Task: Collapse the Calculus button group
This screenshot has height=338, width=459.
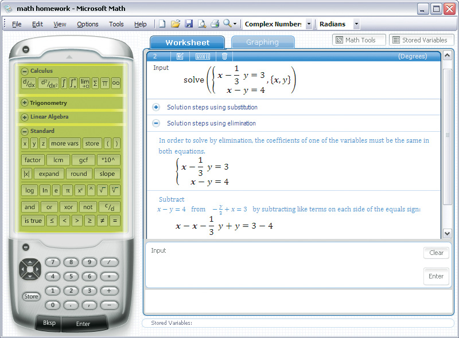Action: pos(25,71)
